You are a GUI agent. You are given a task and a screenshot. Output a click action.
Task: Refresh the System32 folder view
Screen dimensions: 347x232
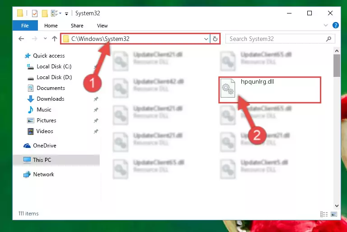(215, 39)
